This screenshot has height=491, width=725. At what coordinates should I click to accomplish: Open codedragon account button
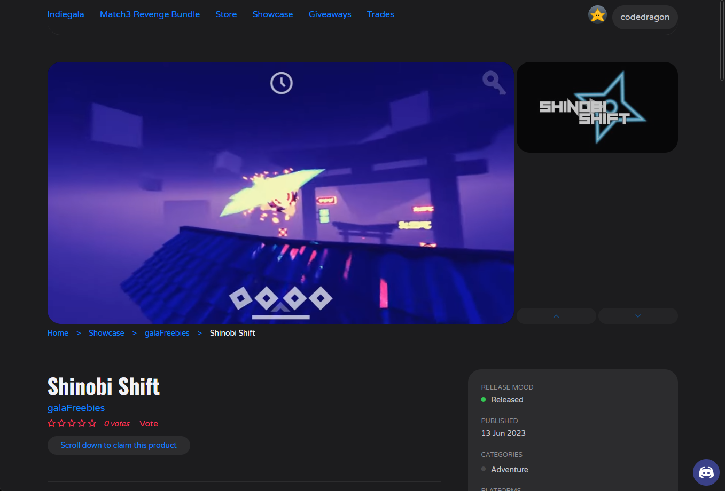coord(645,17)
